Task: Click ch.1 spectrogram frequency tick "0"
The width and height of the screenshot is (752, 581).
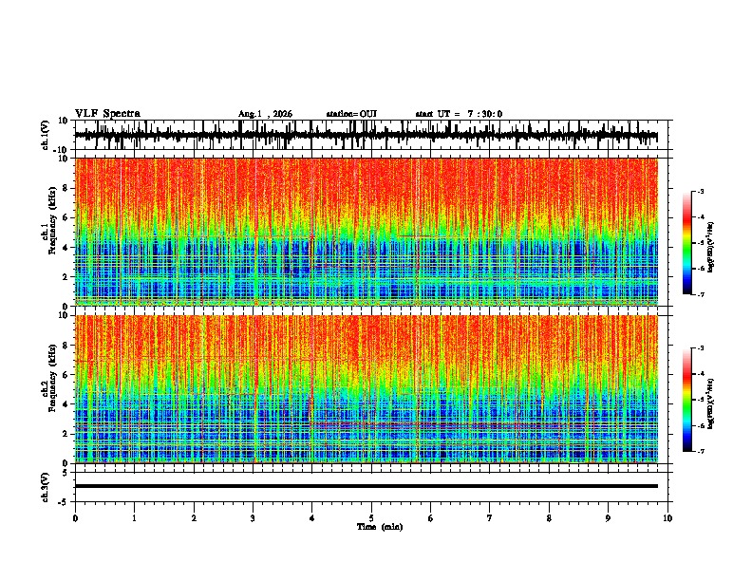Action: click(67, 307)
